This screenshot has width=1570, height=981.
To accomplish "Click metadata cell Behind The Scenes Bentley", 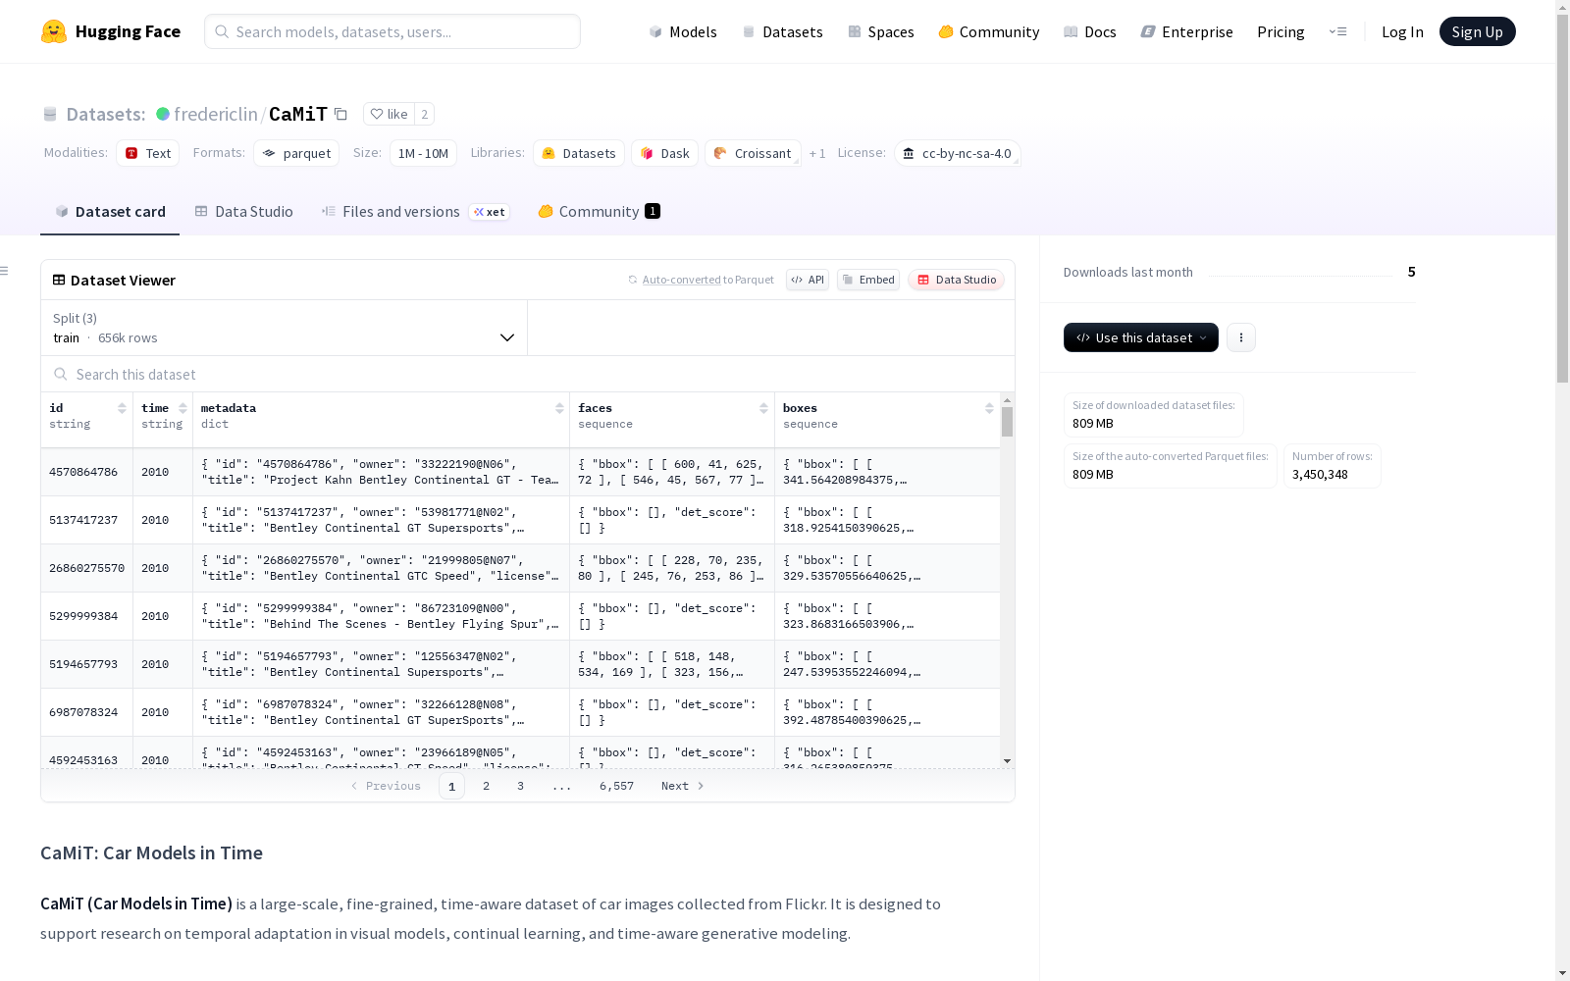I will [x=381, y=616].
